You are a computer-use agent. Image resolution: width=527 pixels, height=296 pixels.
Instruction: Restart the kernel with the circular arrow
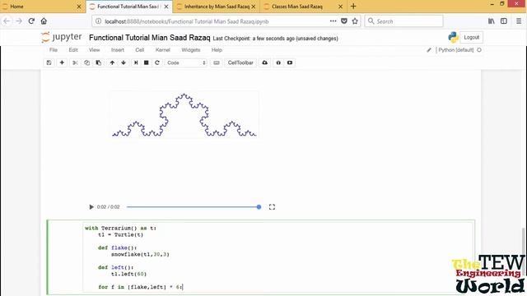tap(157, 62)
